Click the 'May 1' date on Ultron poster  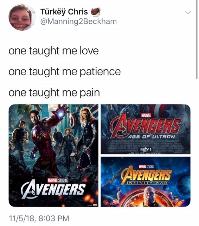click(x=145, y=149)
